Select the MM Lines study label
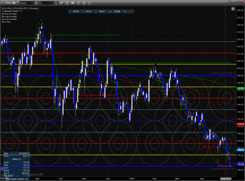This screenshot has width=245, height=181. [x=6, y=22]
